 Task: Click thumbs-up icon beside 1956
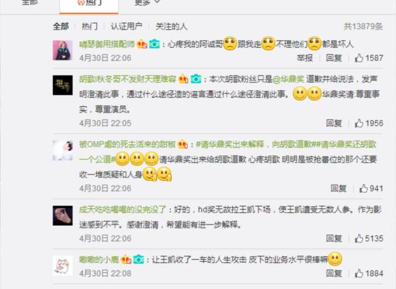click(359, 124)
